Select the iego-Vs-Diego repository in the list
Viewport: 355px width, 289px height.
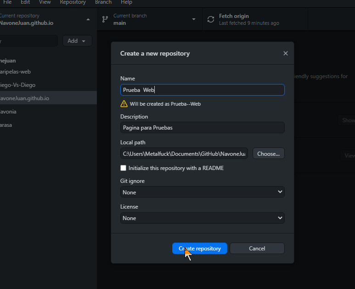[48, 85]
